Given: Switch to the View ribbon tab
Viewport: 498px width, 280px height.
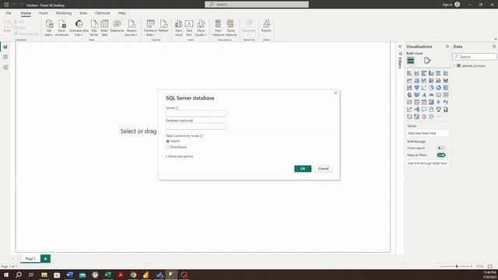Looking at the screenshot, I should [x=83, y=13].
